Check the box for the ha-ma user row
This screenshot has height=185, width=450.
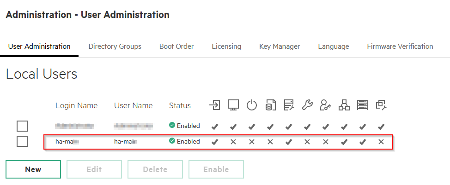(x=22, y=141)
